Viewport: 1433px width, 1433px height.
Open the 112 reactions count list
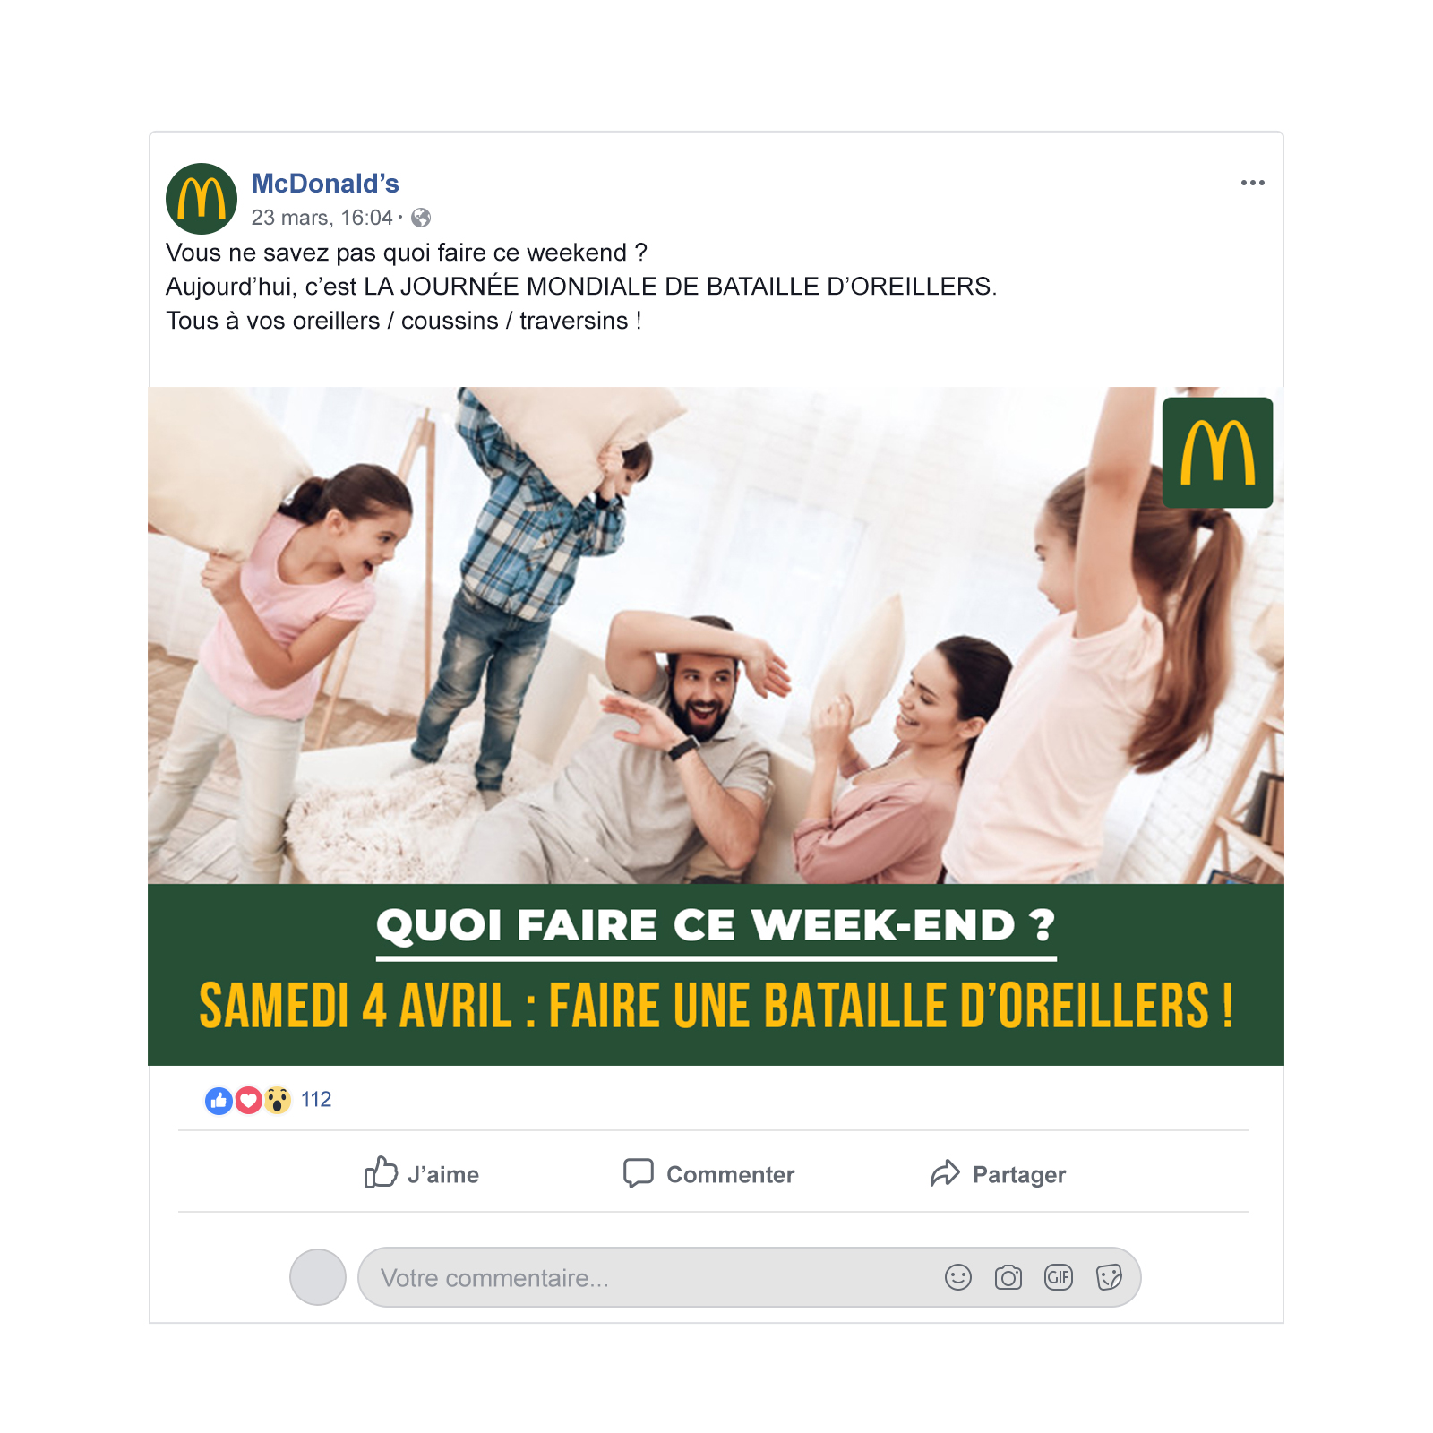[x=316, y=1100]
